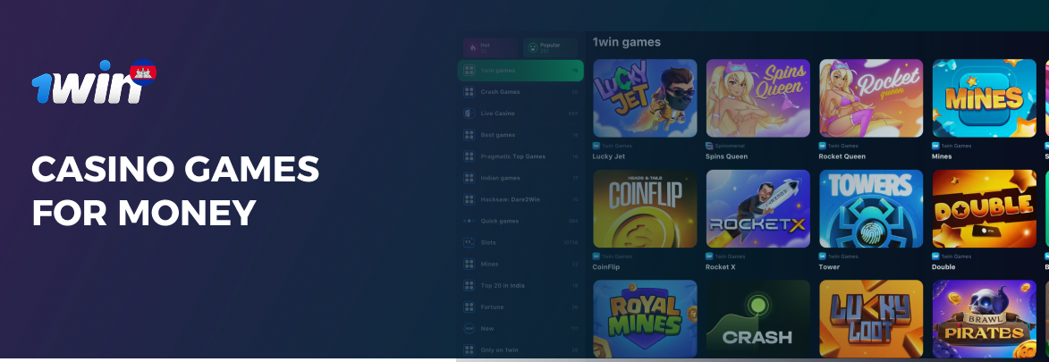Viewport: 1049px width, 362px height.
Task: Click the Spins Queen title text
Action: click(726, 156)
